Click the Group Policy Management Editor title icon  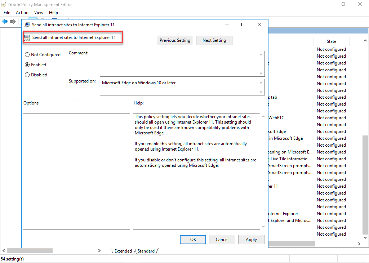point(4,4)
